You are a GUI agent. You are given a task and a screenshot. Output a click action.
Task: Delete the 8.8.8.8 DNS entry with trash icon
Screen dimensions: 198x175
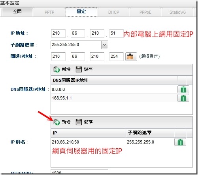point(183,89)
